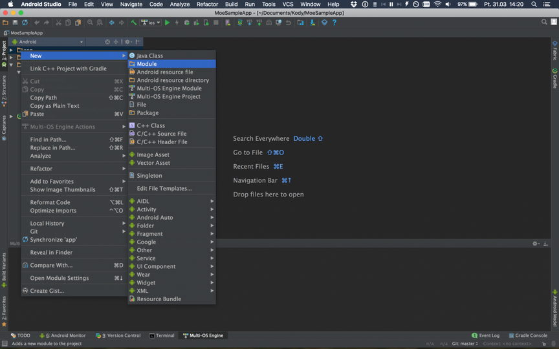Select Open Module Settings in context menu
Screen dimensions: 559x349
coord(60,278)
